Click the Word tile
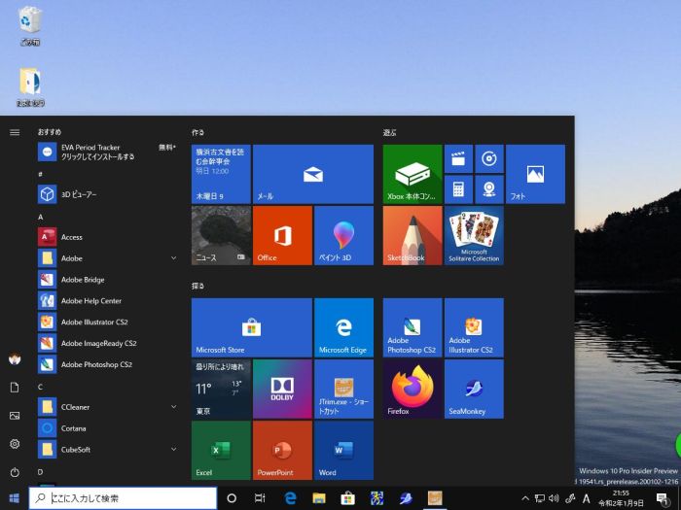The width and height of the screenshot is (681, 510). click(x=343, y=450)
